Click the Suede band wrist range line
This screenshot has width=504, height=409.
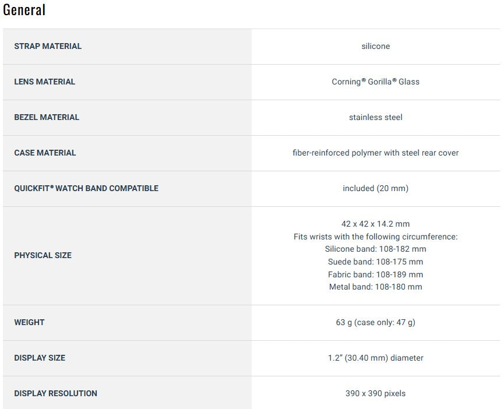(375, 262)
